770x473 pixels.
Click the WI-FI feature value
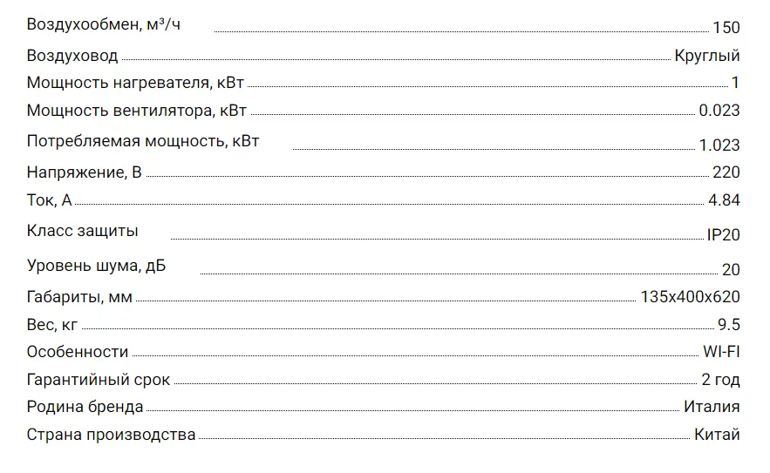(721, 352)
